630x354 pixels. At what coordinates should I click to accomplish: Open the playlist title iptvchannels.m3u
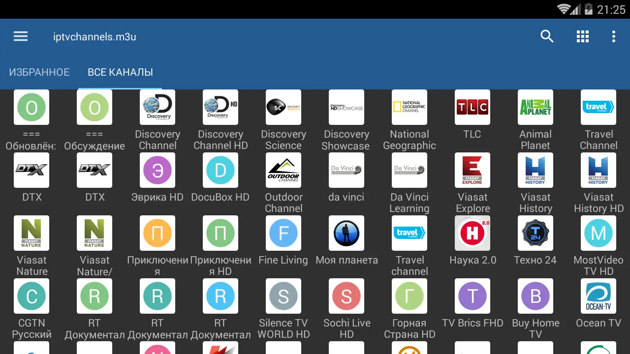tap(94, 36)
